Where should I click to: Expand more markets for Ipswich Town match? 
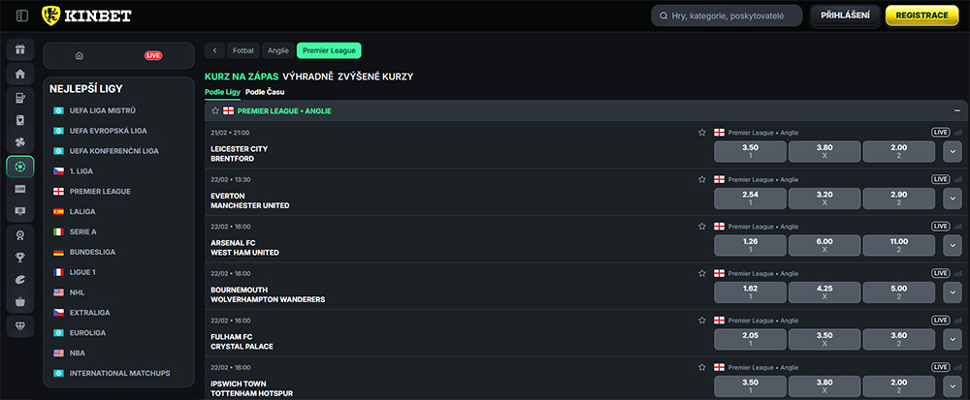coord(953,385)
